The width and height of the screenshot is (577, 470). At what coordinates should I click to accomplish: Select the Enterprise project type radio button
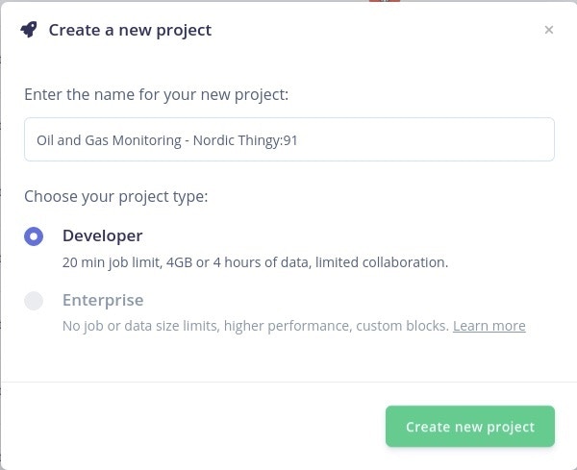point(34,301)
